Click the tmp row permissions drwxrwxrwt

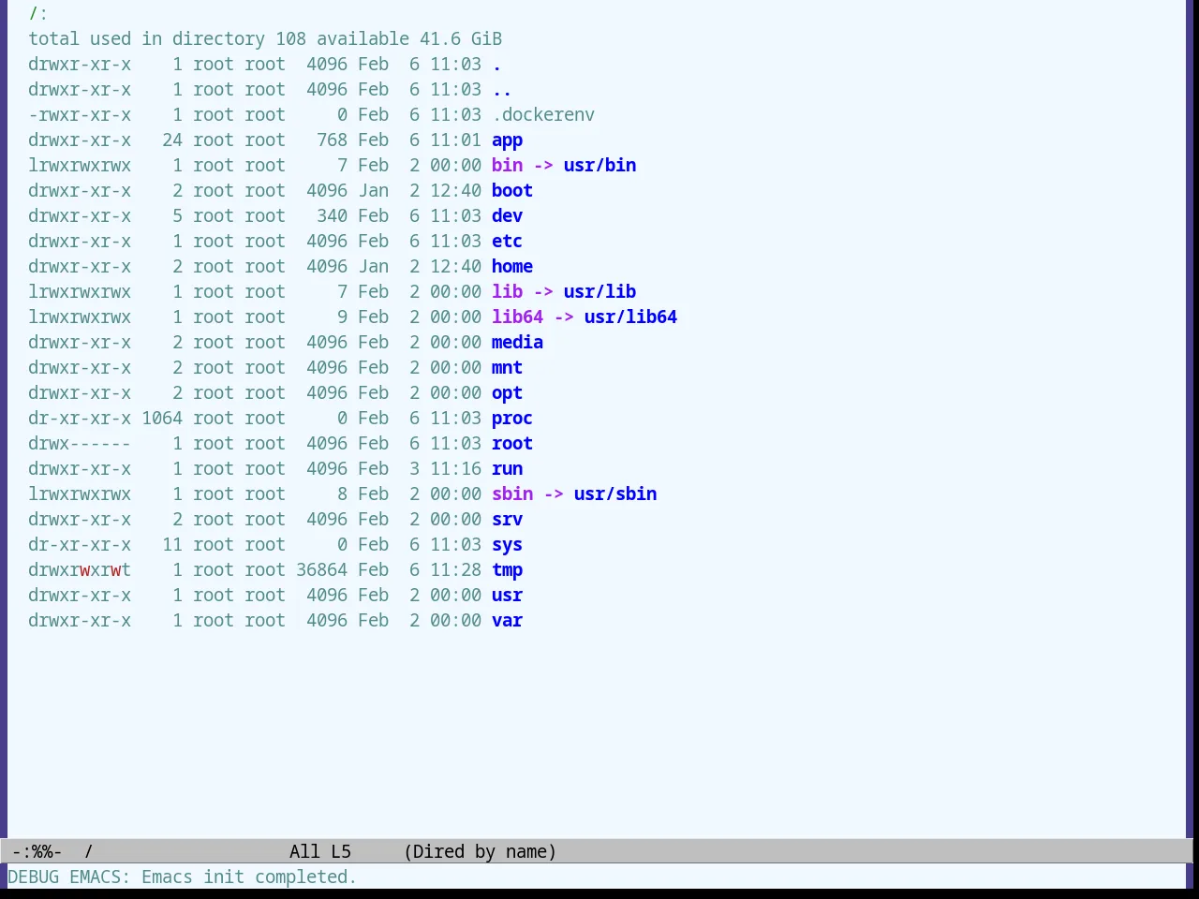click(80, 570)
